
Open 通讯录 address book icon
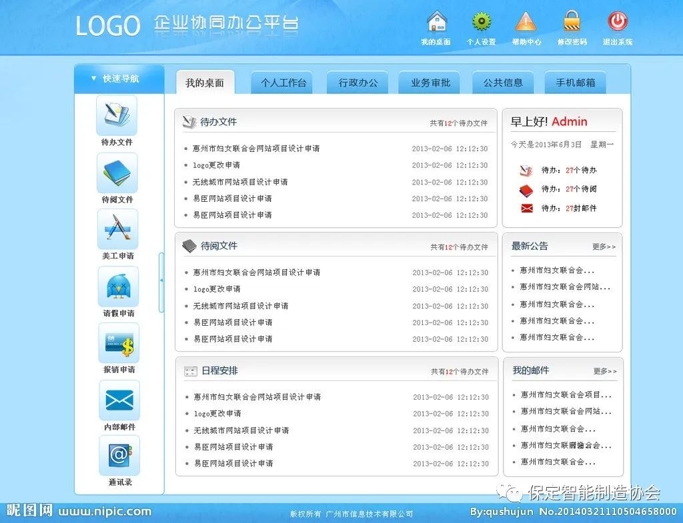click(119, 456)
